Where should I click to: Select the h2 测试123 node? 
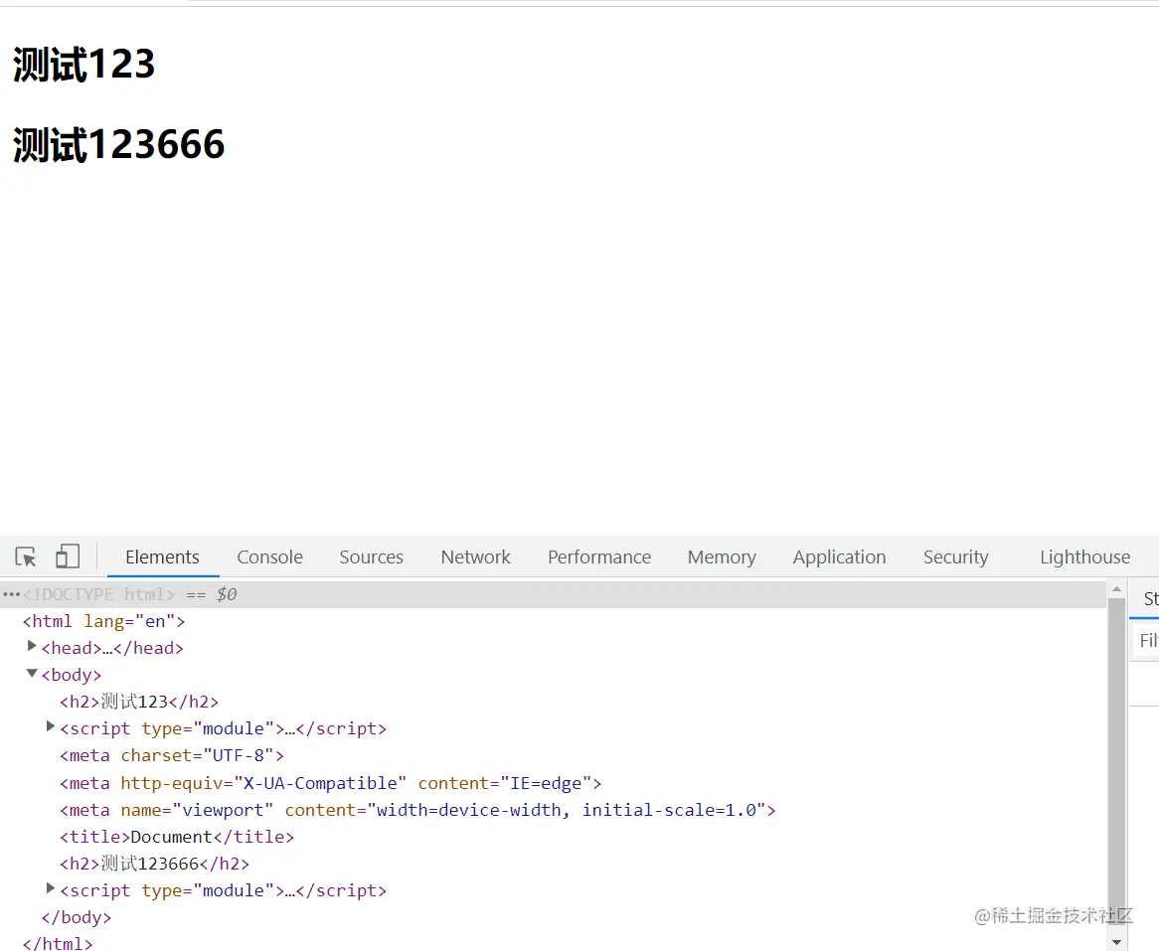139,702
